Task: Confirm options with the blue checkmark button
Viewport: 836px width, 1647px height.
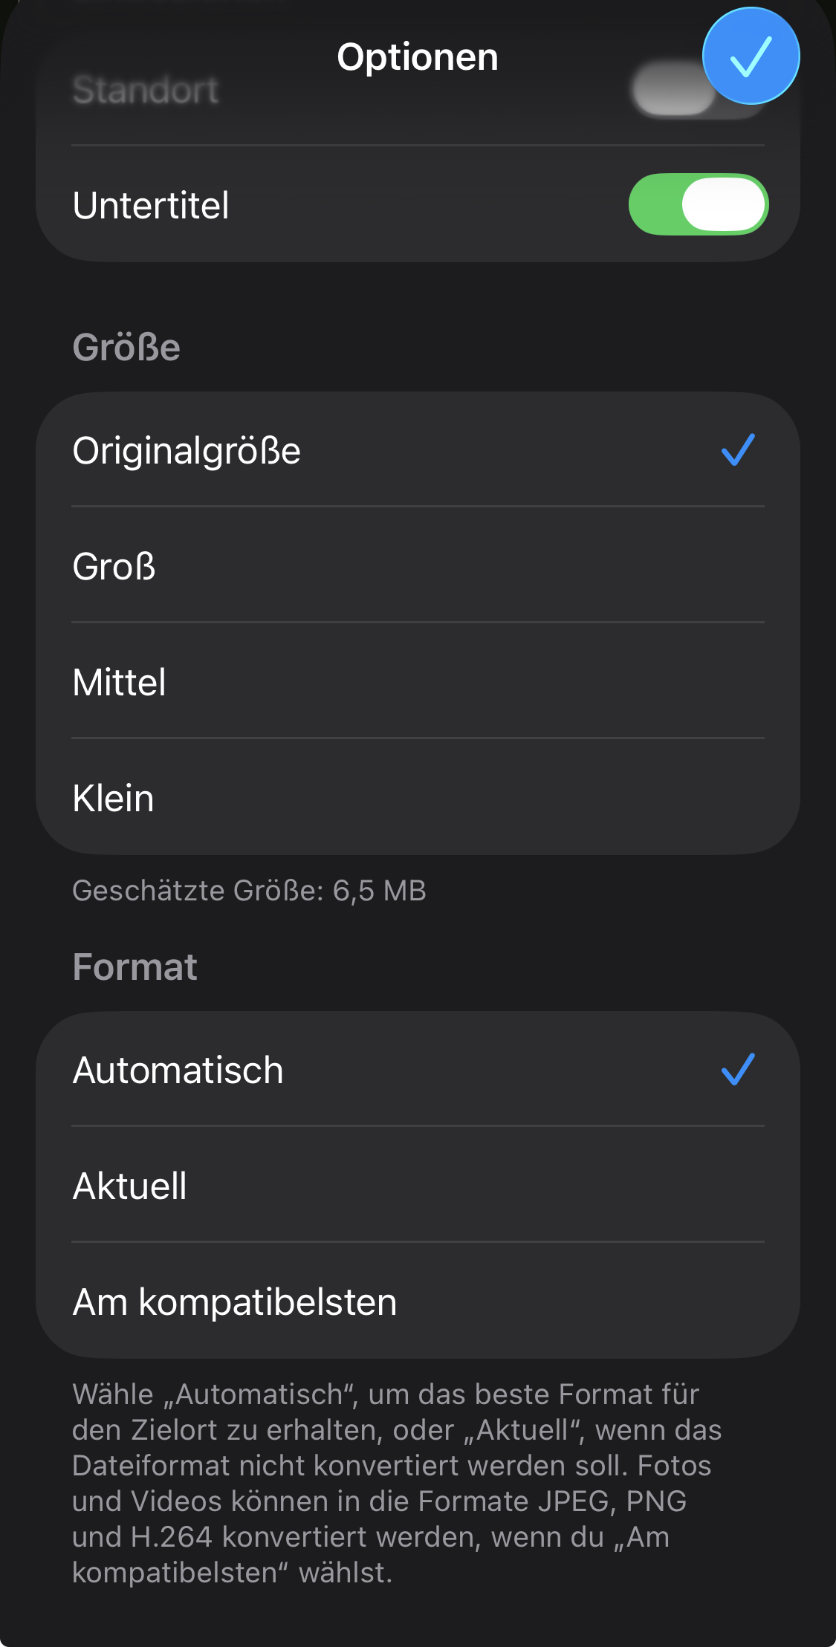Action: (751, 56)
